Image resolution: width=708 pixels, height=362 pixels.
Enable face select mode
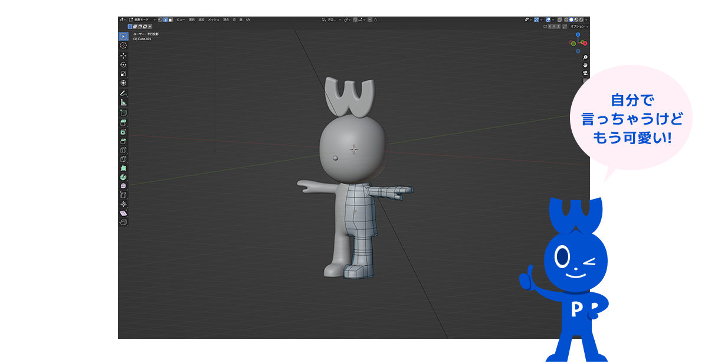tap(171, 19)
